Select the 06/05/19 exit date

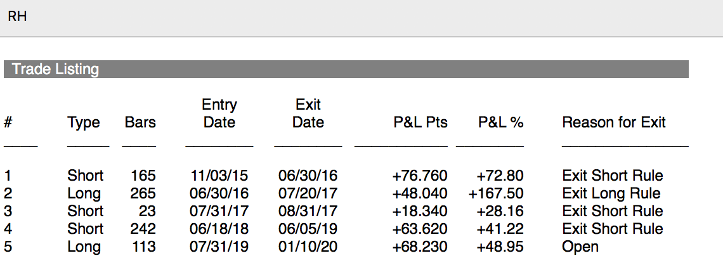[x=308, y=229]
